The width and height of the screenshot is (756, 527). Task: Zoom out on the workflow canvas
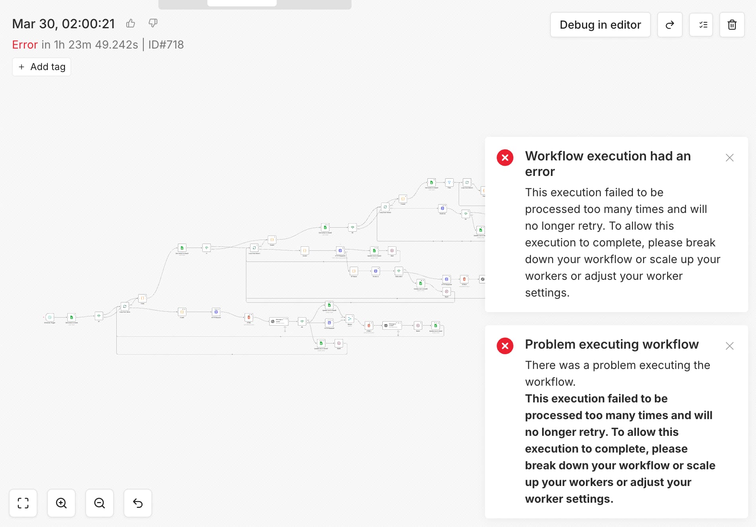coord(100,503)
